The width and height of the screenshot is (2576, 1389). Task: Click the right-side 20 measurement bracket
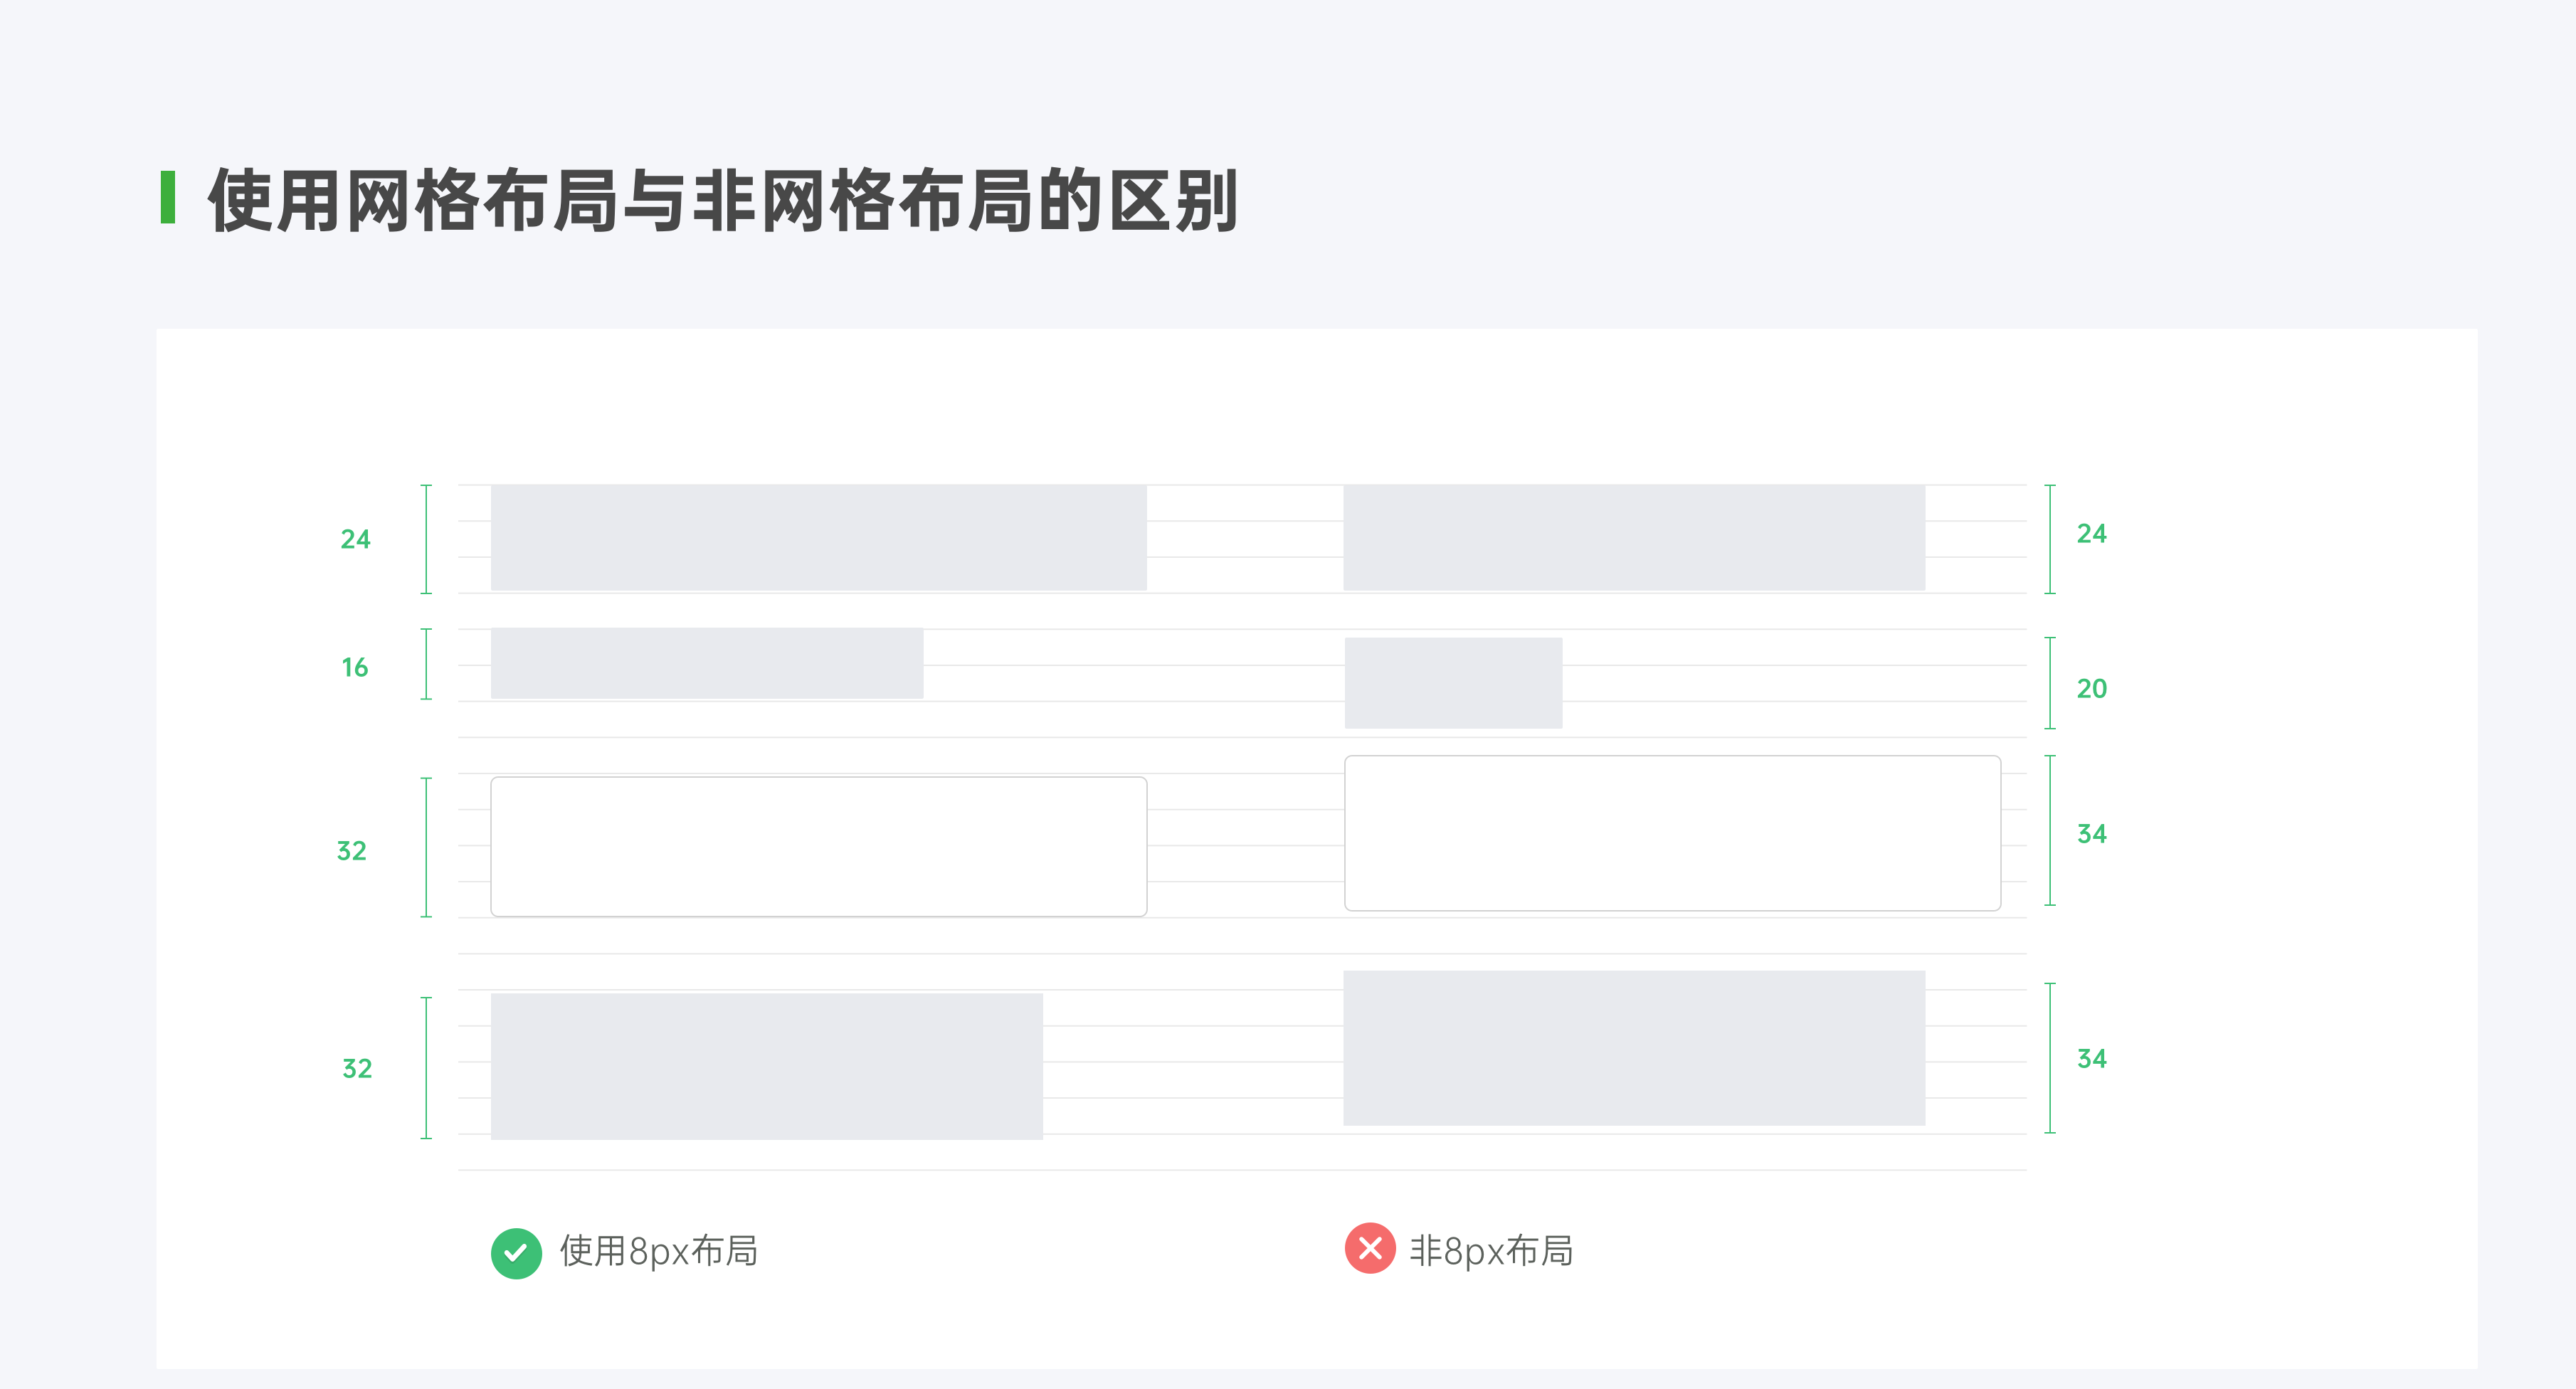point(2050,683)
